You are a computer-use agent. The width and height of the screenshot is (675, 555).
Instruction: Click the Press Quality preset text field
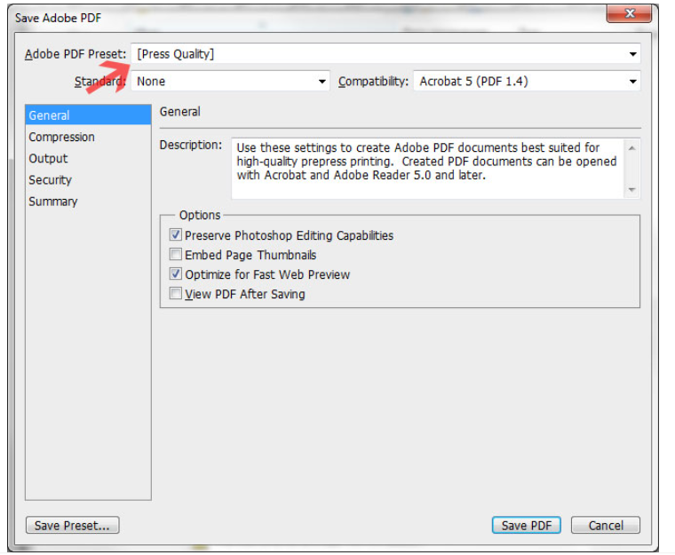379,54
